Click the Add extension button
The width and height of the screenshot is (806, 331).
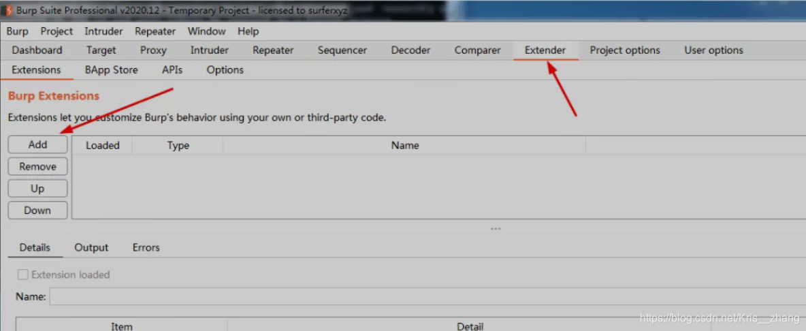point(37,145)
